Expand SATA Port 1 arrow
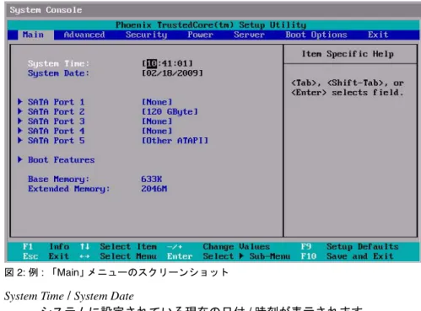The image size is (421, 311). tap(20, 102)
